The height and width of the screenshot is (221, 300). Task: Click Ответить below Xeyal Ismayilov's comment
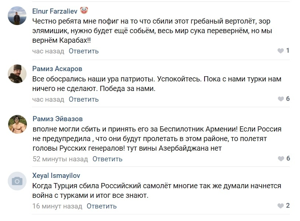(102, 206)
